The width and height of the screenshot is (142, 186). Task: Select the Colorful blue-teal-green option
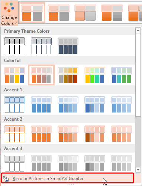122,75
